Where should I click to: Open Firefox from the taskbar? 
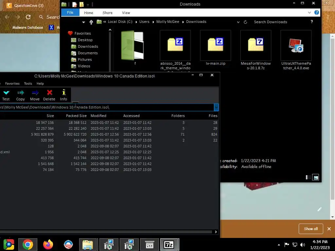click(48, 244)
